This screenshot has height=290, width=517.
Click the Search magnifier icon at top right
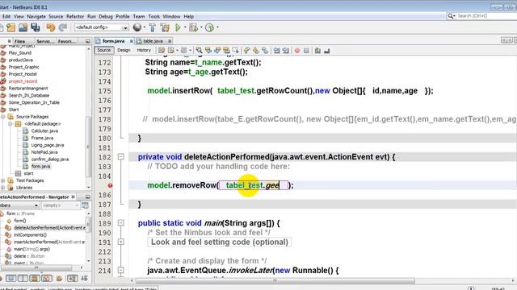pyautogui.click(x=451, y=16)
